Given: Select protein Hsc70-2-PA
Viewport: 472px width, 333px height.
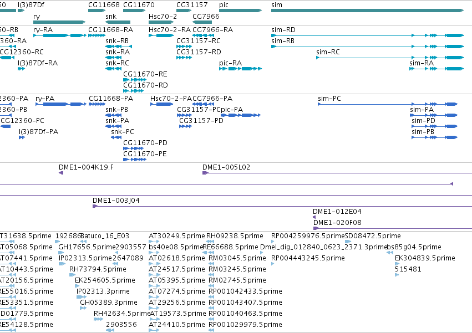Looking at the screenshot, I should click(x=161, y=104).
